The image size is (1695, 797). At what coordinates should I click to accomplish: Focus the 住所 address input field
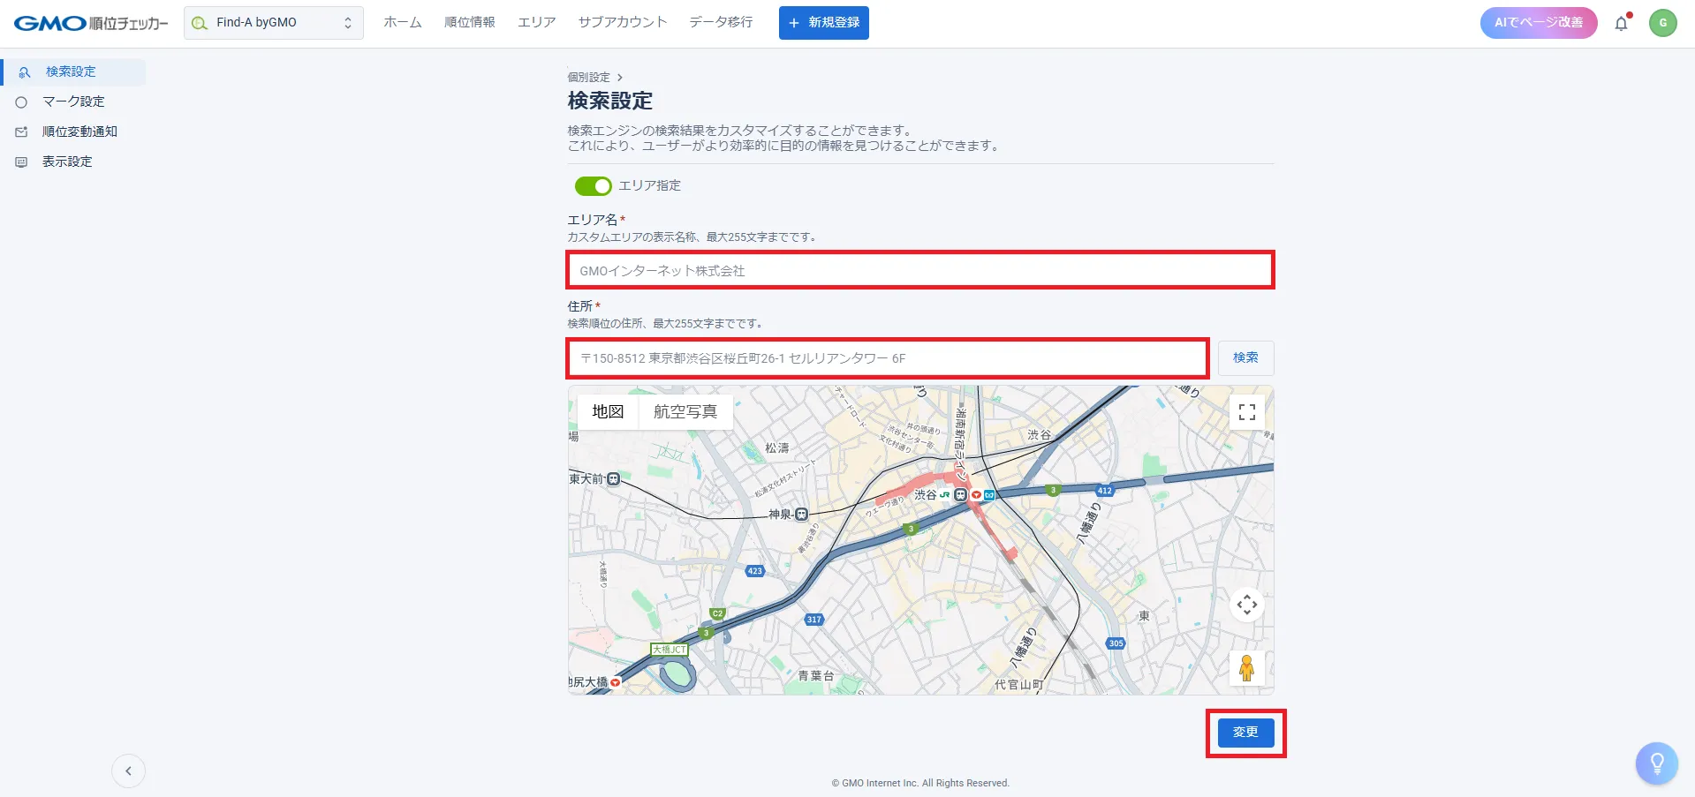coord(888,358)
